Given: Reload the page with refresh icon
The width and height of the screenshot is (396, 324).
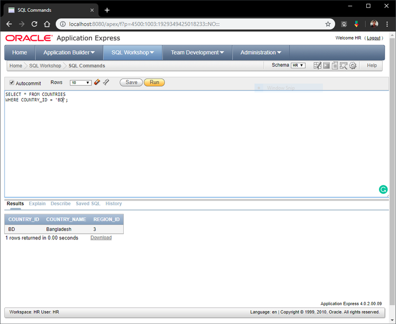Looking at the screenshot, I should [34, 24].
